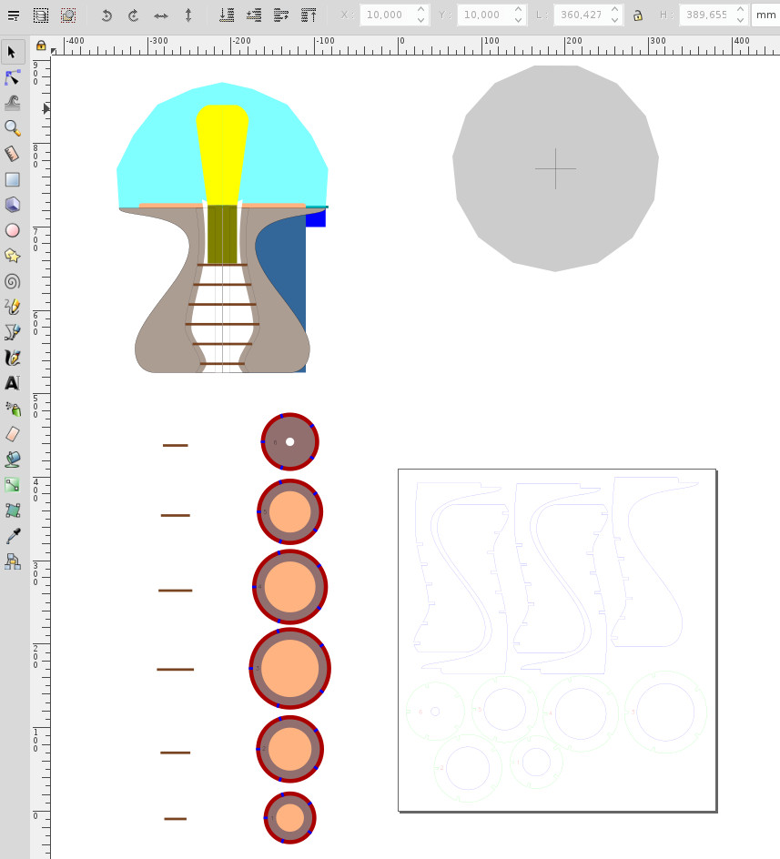The image size is (780, 859).
Task: Choose the Text tool
Action: coord(13,383)
